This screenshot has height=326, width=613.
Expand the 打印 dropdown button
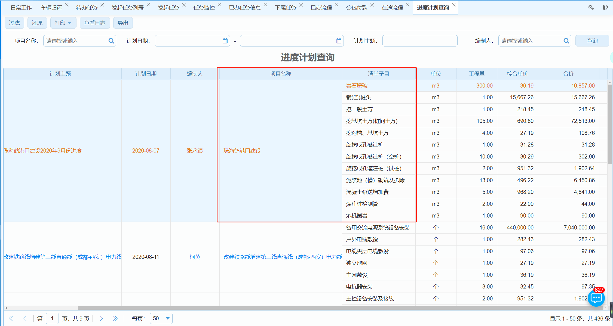(63, 23)
